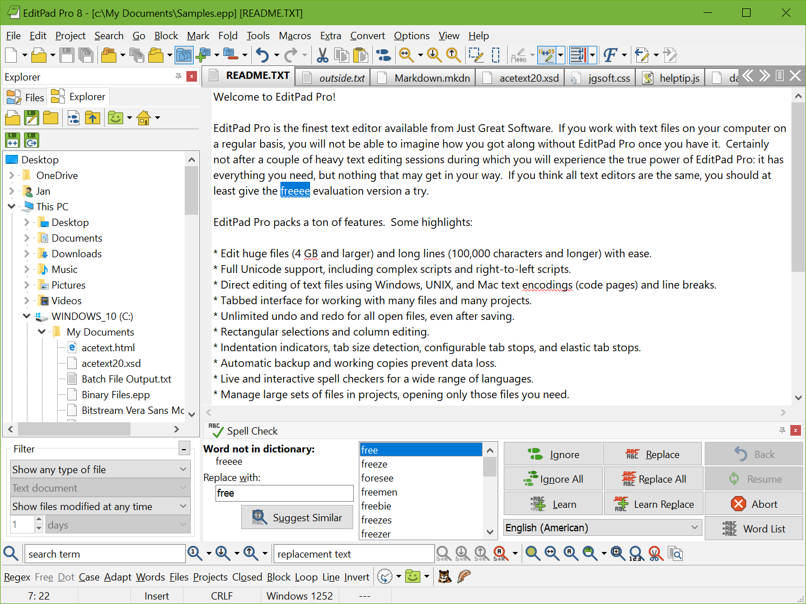Toggle the Words search option
The width and height of the screenshot is (806, 604).
tap(151, 577)
